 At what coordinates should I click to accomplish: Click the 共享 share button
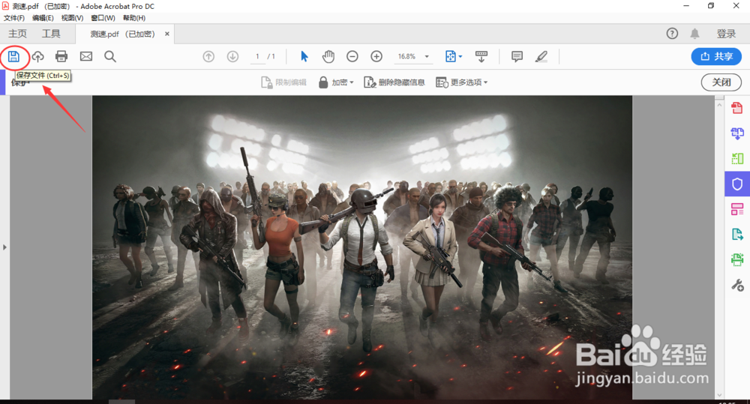point(716,56)
